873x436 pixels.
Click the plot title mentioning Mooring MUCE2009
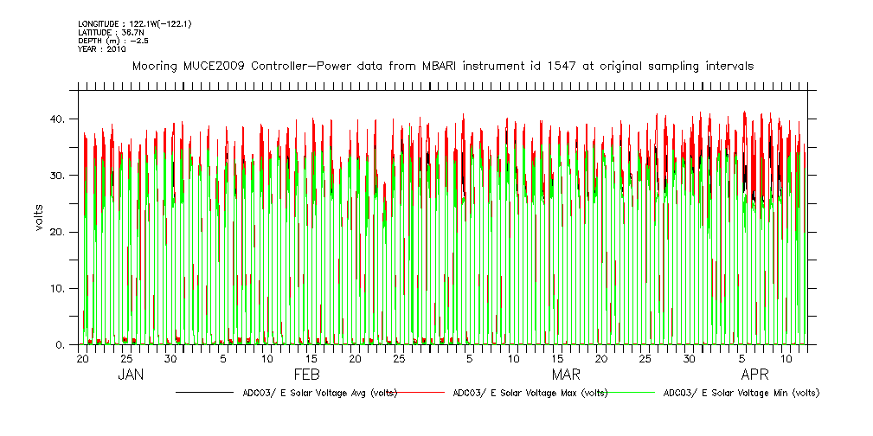coord(442,66)
